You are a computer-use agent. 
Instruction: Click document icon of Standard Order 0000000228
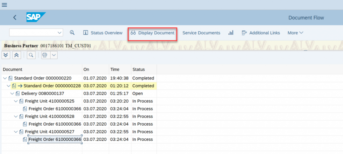[x=14, y=86]
